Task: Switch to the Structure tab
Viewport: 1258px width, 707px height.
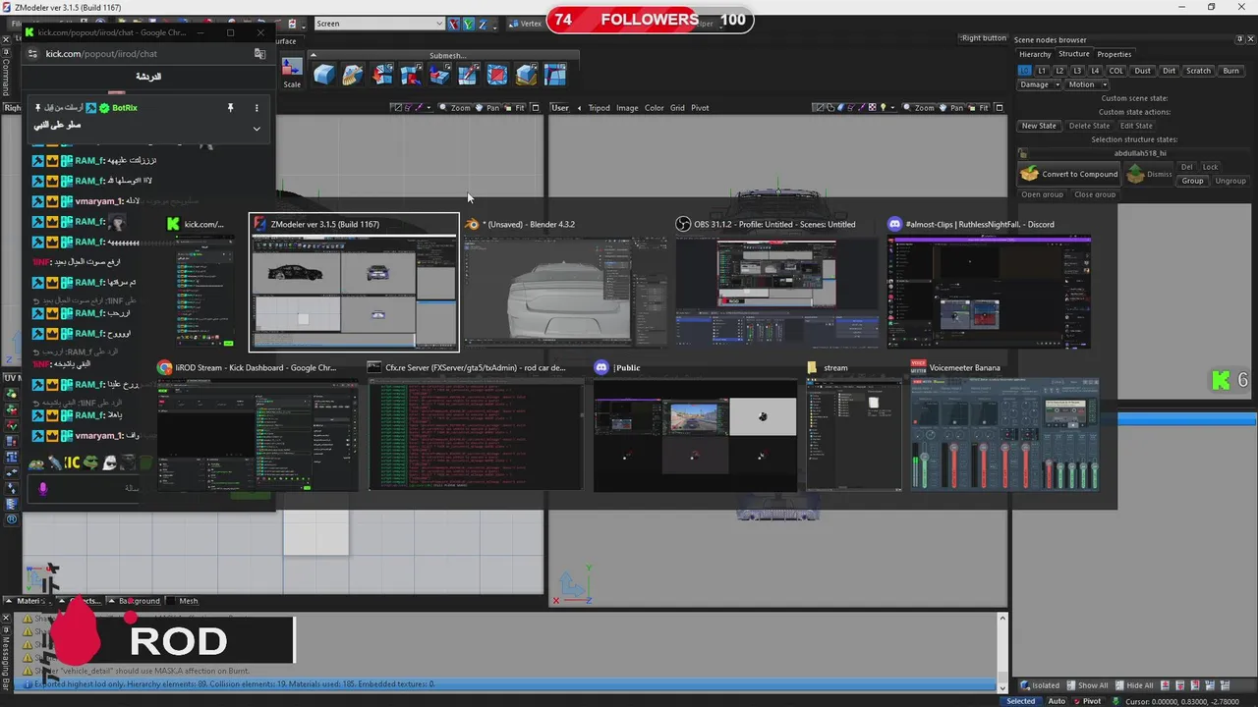Action: (1073, 54)
